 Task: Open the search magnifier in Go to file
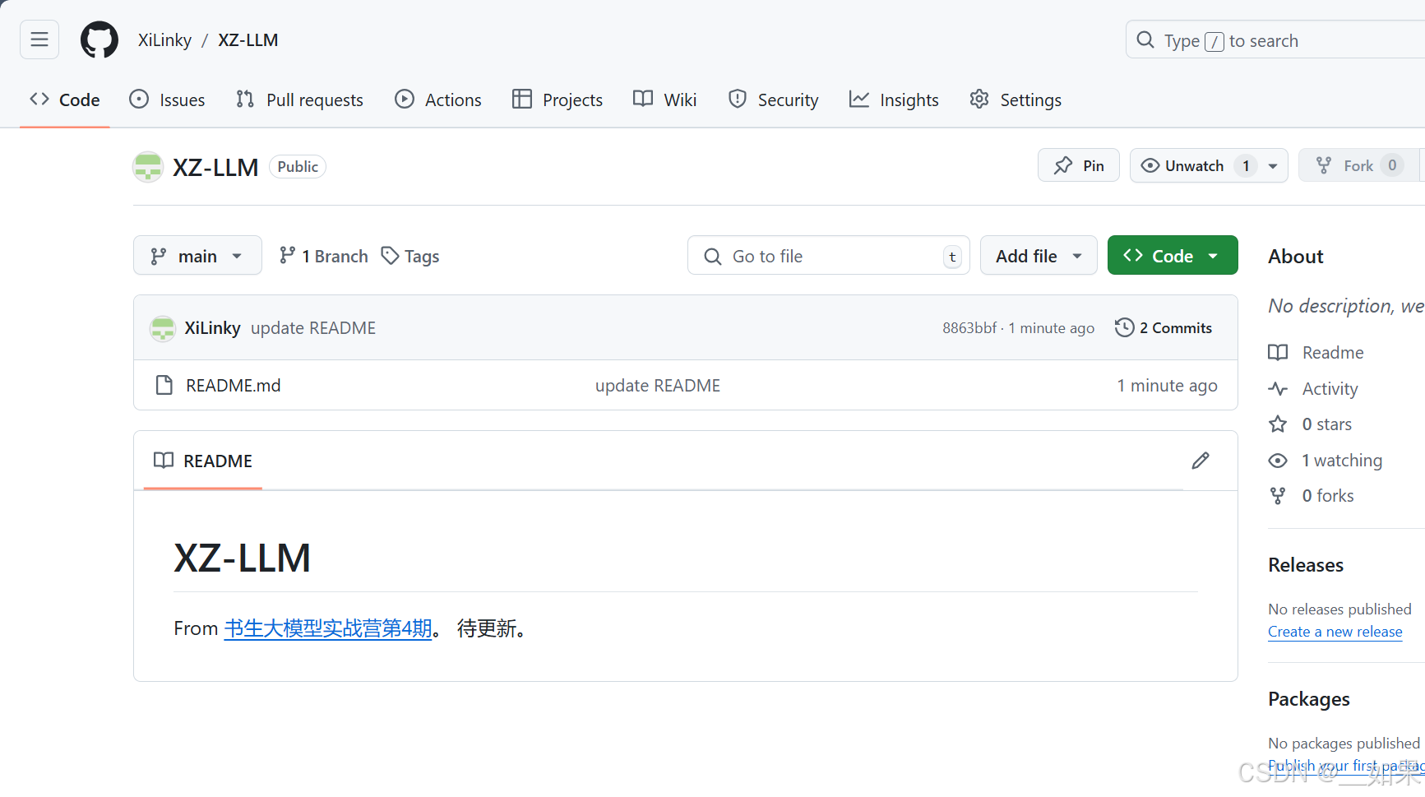point(712,256)
